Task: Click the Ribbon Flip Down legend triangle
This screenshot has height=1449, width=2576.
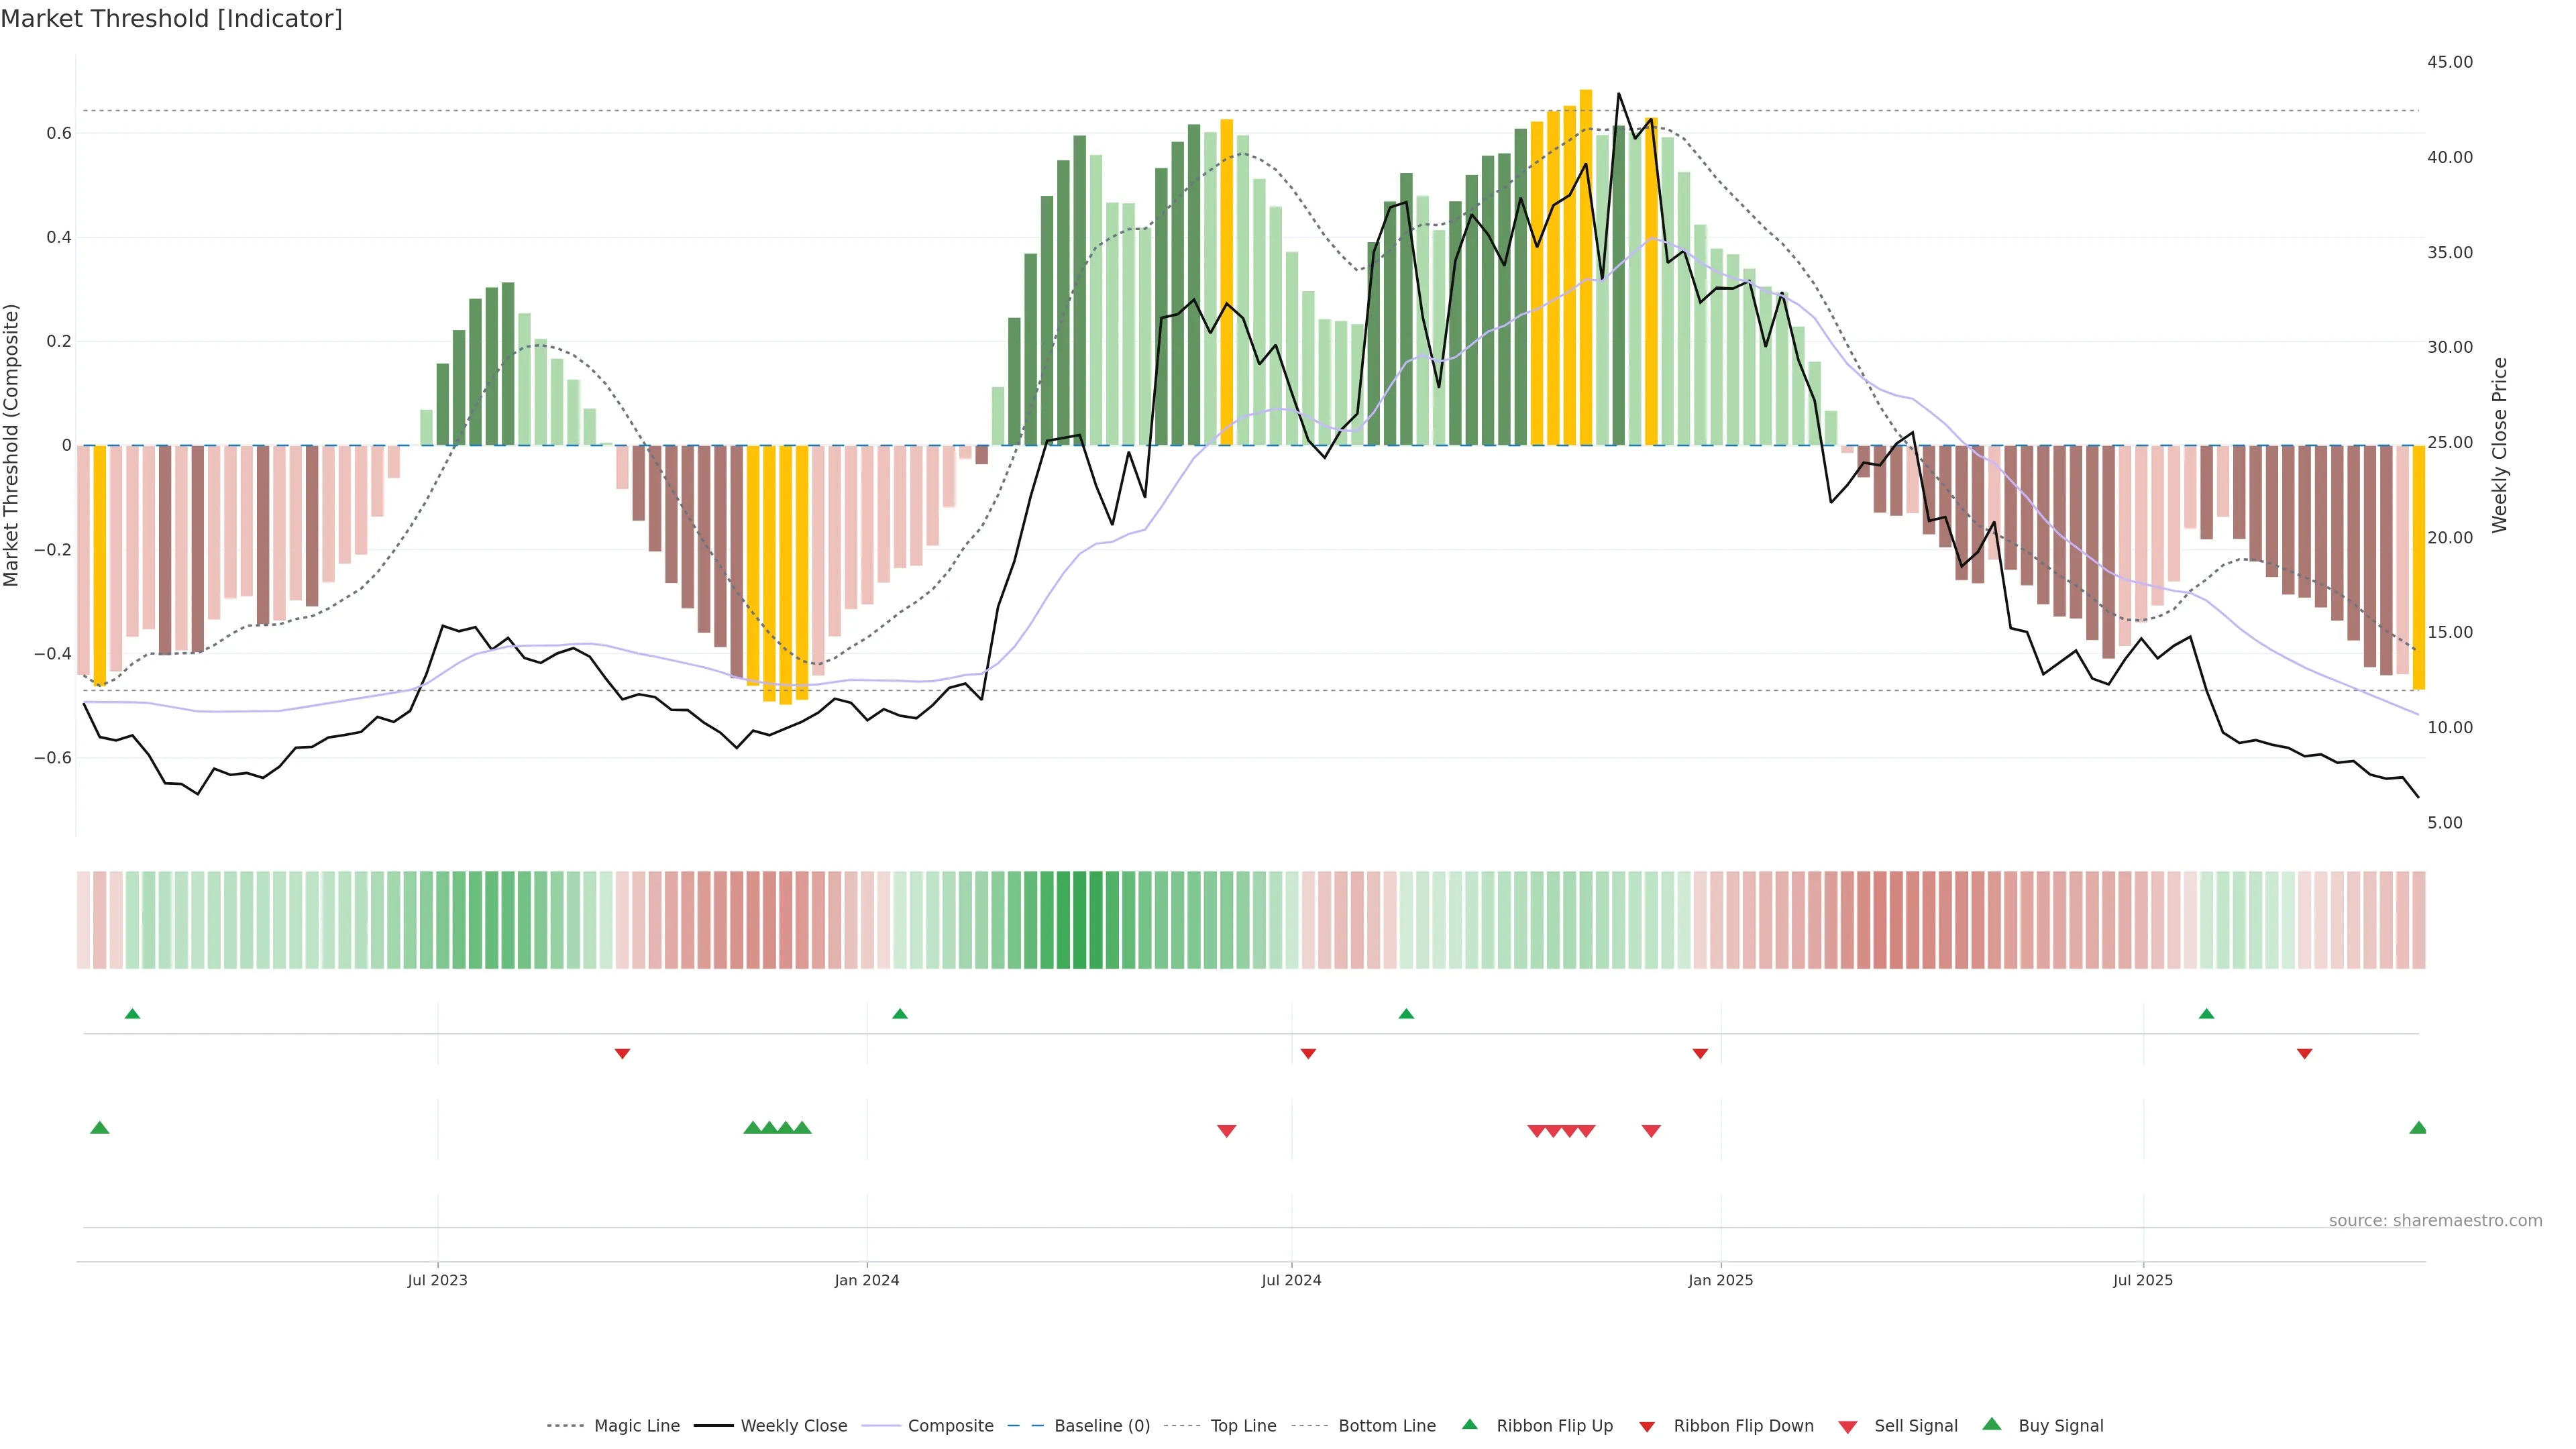Action: pyautogui.click(x=1647, y=1426)
